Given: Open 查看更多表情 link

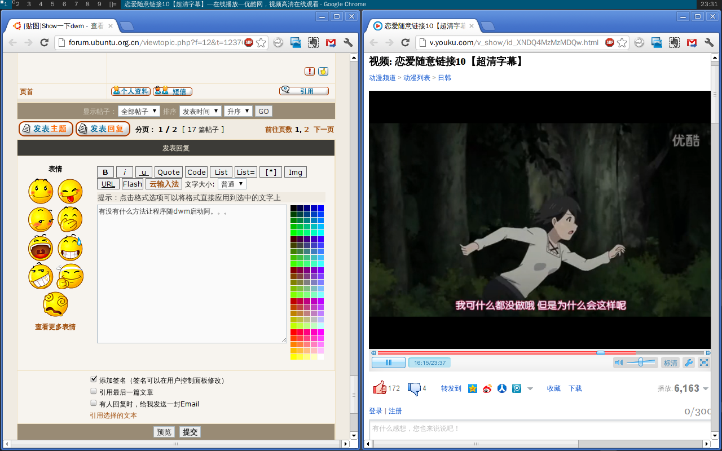Looking at the screenshot, I should [55, 326].
